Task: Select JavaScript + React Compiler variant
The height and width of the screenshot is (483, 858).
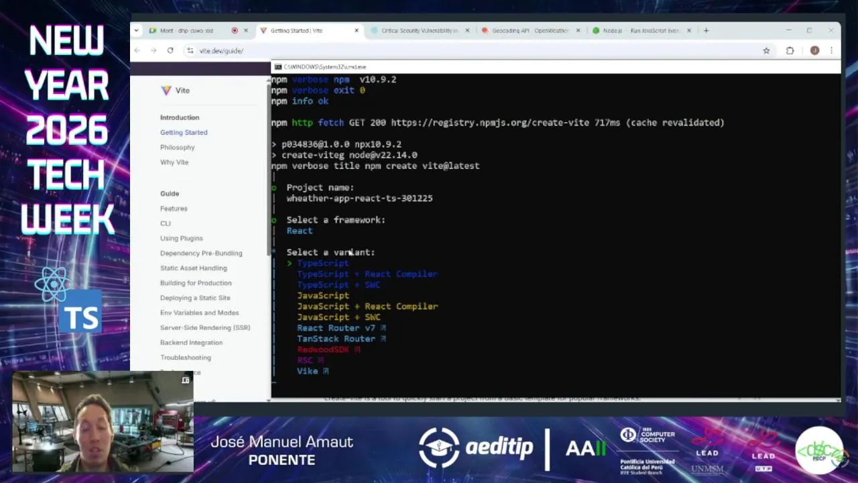Action: [x=367, y=306]
